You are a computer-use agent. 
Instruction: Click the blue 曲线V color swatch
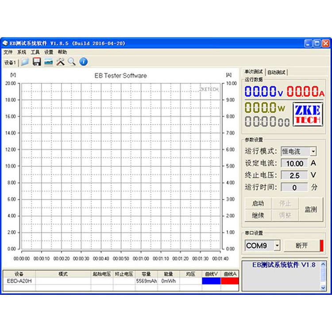[x=211, y=281]
